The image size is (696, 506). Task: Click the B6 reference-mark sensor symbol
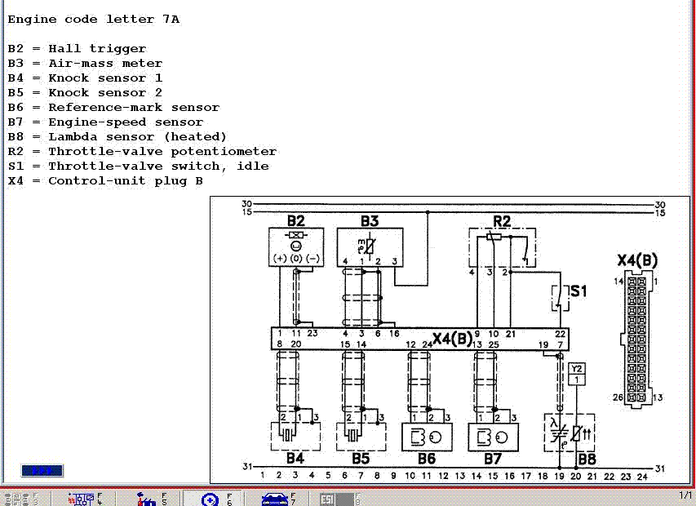pos(427,437)
